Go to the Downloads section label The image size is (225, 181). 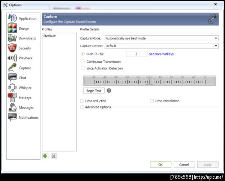click(27, 38)
